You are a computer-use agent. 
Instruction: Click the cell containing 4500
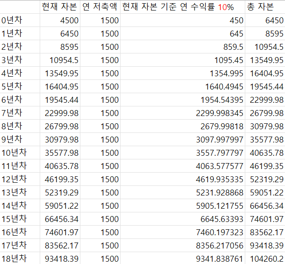click(x=60, y=20)
